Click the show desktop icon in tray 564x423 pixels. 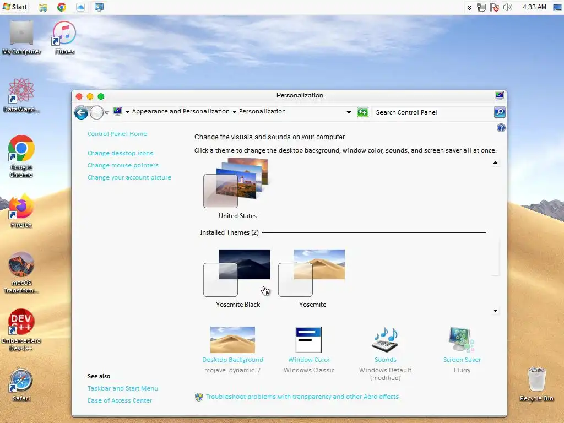pos(557,7)
